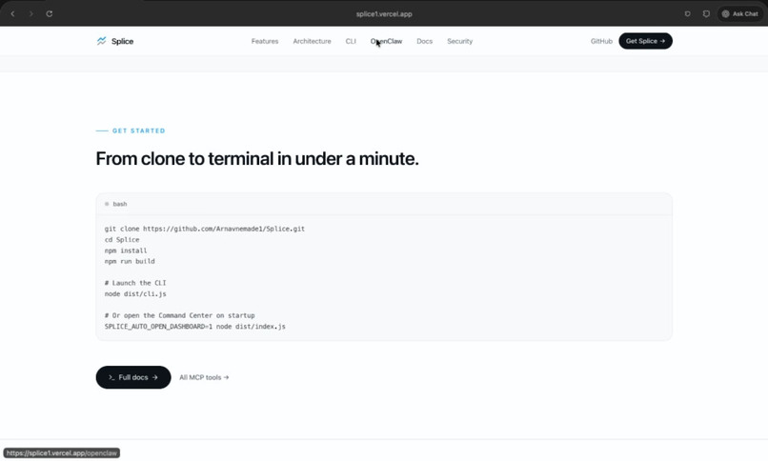Click the 'npm run build' line
The width and height of the screenshot is (768, 461).
point(130,261)
